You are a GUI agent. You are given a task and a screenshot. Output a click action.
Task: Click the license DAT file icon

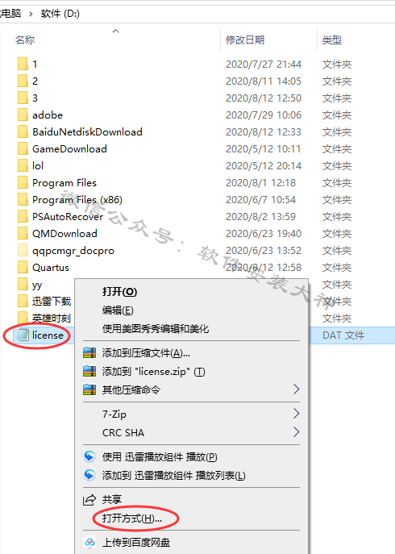tap(23, 335)
